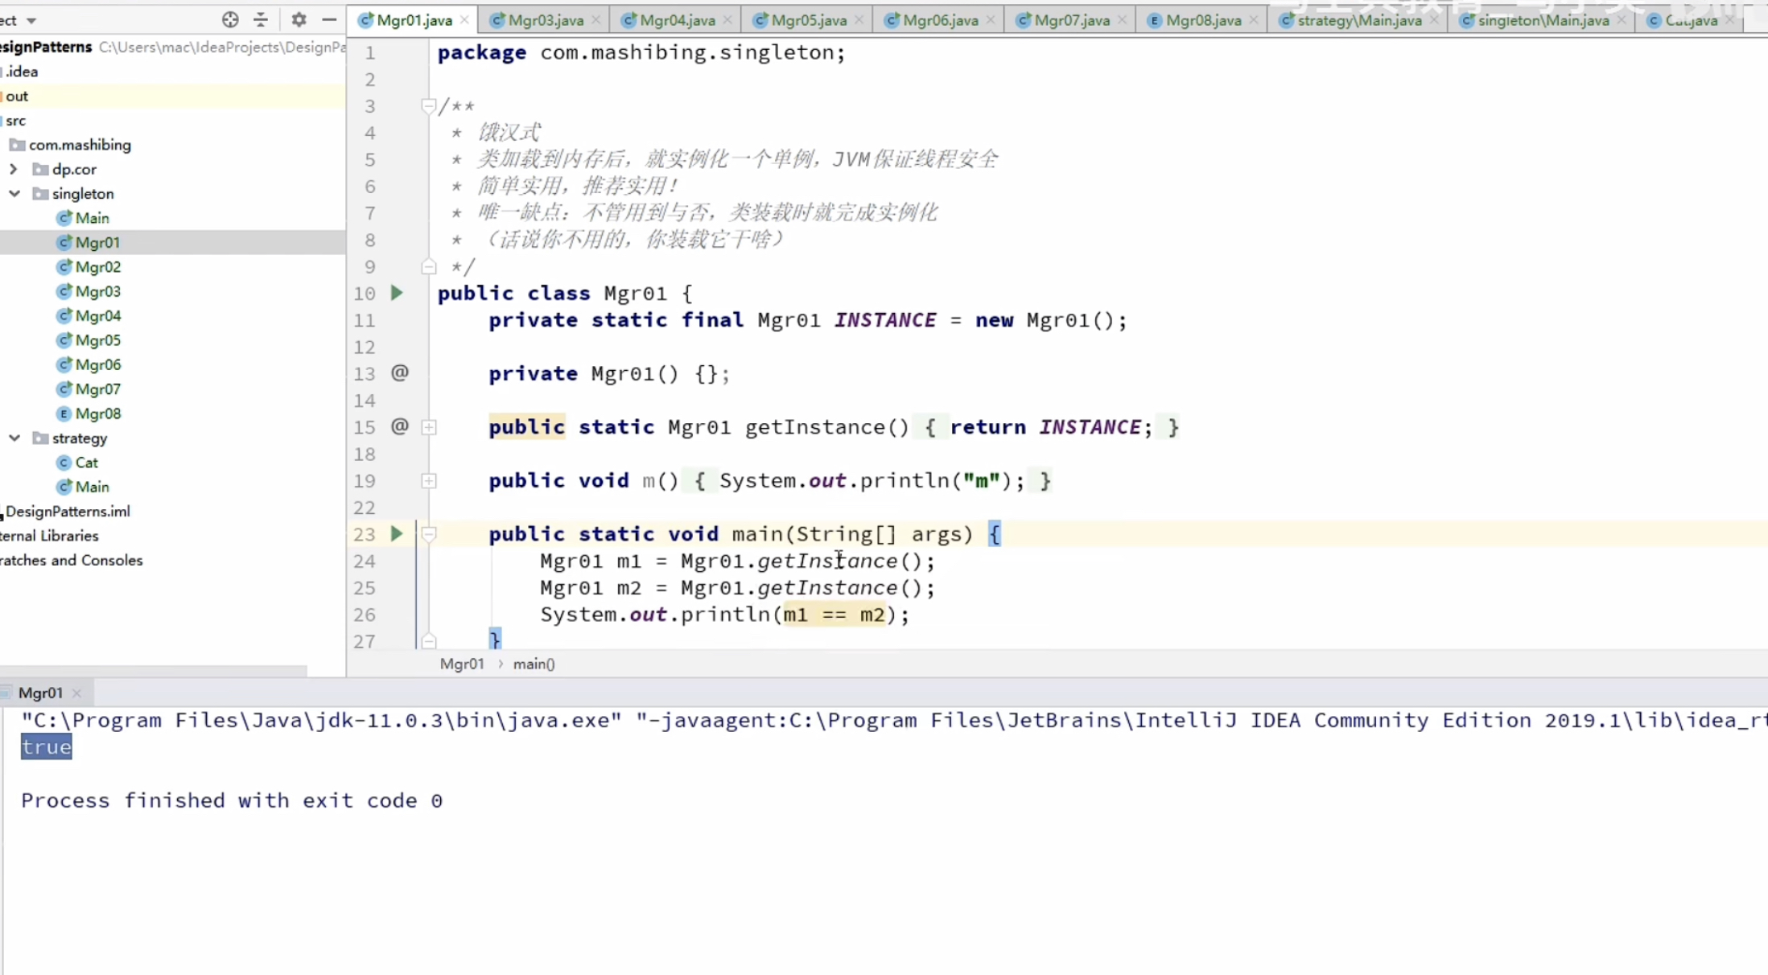Click main() in editor breadcrumb
This screenshot has width=1768, height=975.
tap(534, 664)
